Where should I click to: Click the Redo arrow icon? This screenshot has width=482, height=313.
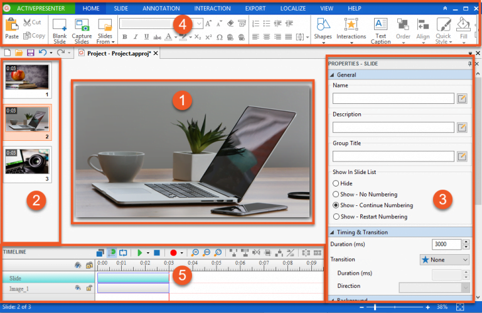60,53
